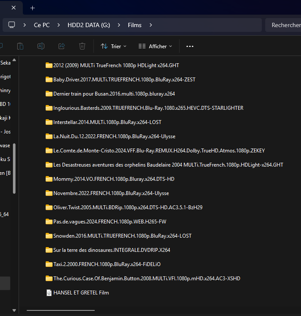Click the Films breadcrumb
Image resolution: width=301 pixels, height=316 pixels.
point(134,25)
